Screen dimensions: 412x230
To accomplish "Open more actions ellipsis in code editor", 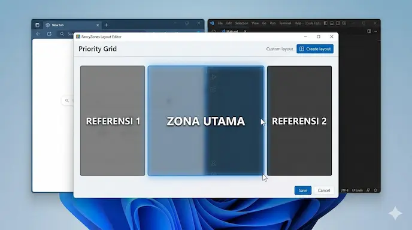I will coord(375,31).
